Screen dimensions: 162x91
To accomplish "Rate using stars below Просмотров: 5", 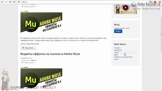I will pyautogui.click(x=24, y=67).
